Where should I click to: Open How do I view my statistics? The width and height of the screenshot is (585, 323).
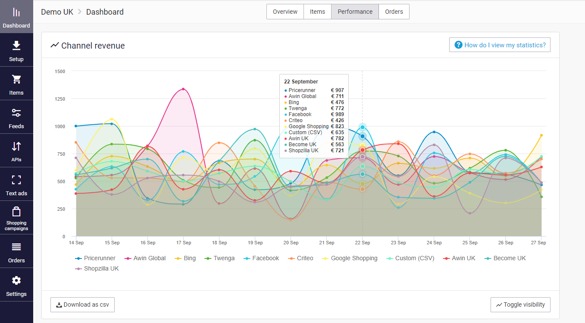(x=500, y=45)
